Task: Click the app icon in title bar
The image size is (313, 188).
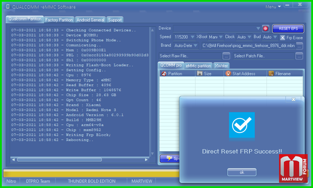Action: 8,6
